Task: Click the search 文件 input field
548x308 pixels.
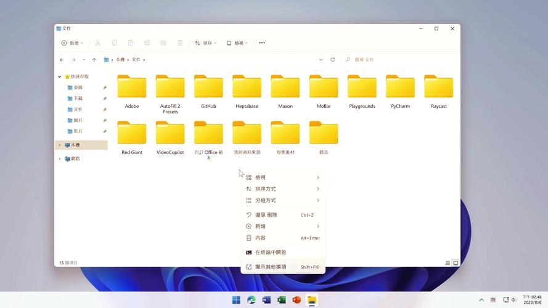Action: tap(401, 60)
